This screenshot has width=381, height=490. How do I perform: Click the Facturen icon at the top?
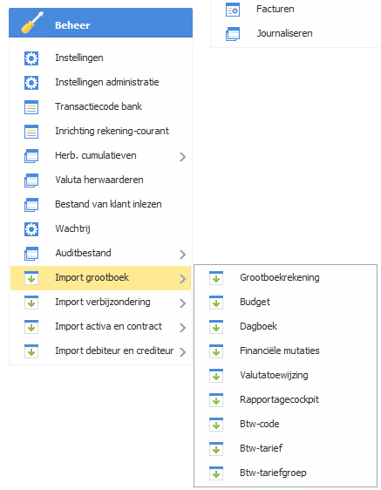click(x=233, y=10)
